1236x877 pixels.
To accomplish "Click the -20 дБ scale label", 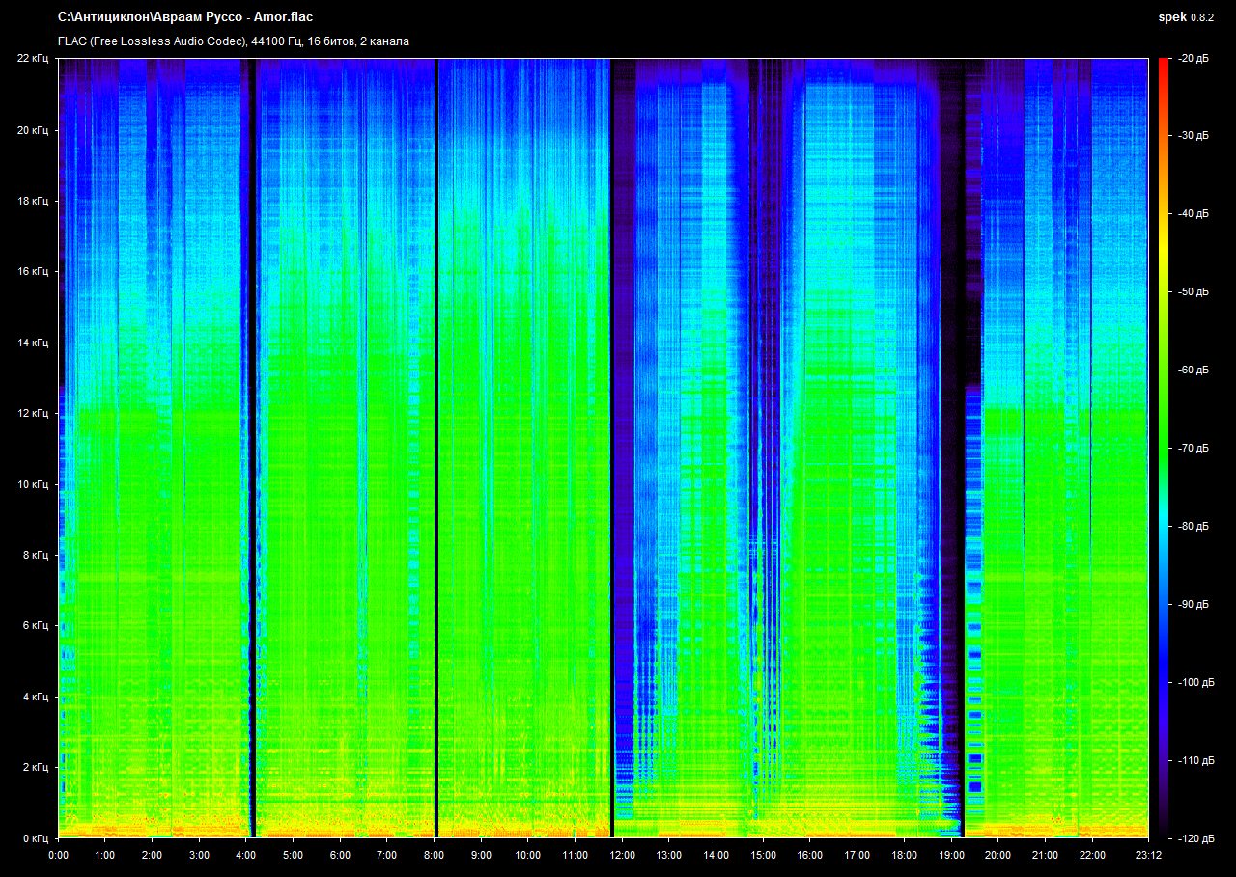I will [1193, 59].
